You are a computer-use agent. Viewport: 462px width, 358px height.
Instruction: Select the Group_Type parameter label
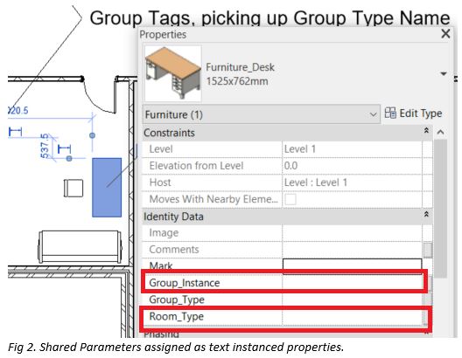pos(177,299)
